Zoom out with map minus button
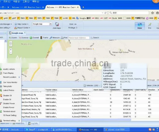 tap(11, 53)
